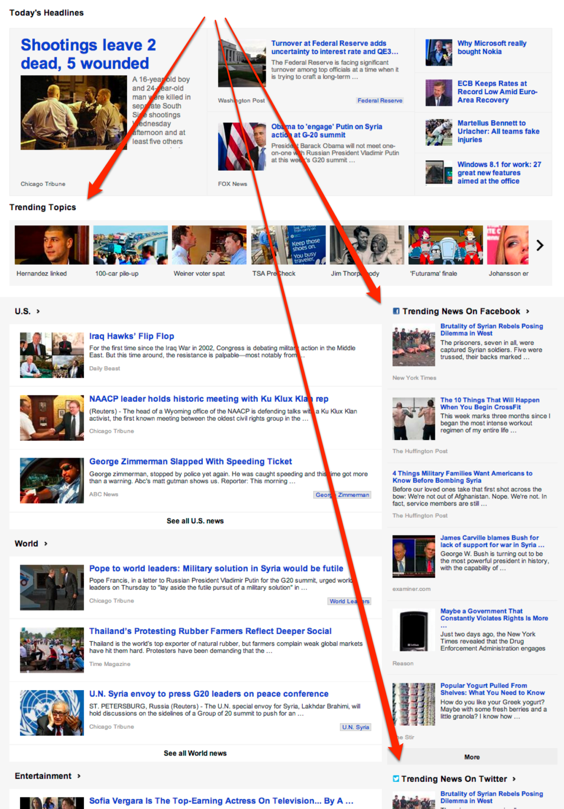Open Martellus Bennett to Urlacher story
Viewport: 564px width, 809px height.
coord(498,131)
